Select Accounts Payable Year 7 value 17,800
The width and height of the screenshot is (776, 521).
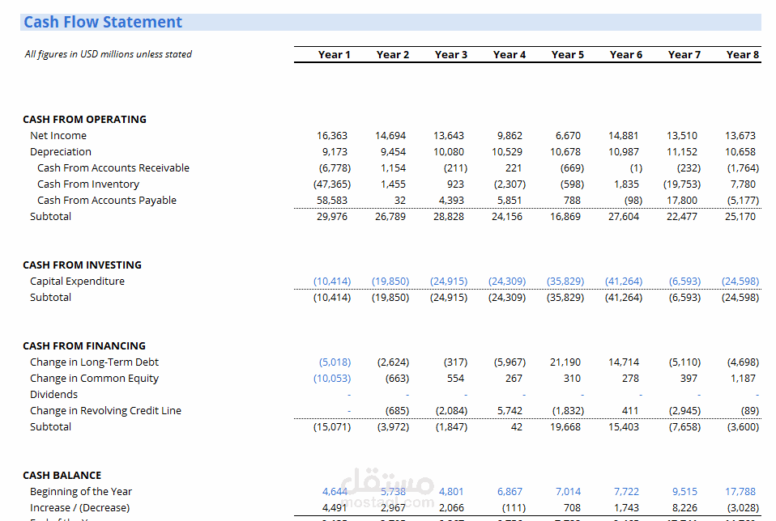[x=682, y=200]
